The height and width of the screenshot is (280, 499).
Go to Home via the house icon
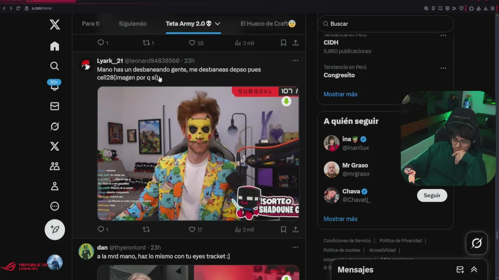(x=55, y=46)
